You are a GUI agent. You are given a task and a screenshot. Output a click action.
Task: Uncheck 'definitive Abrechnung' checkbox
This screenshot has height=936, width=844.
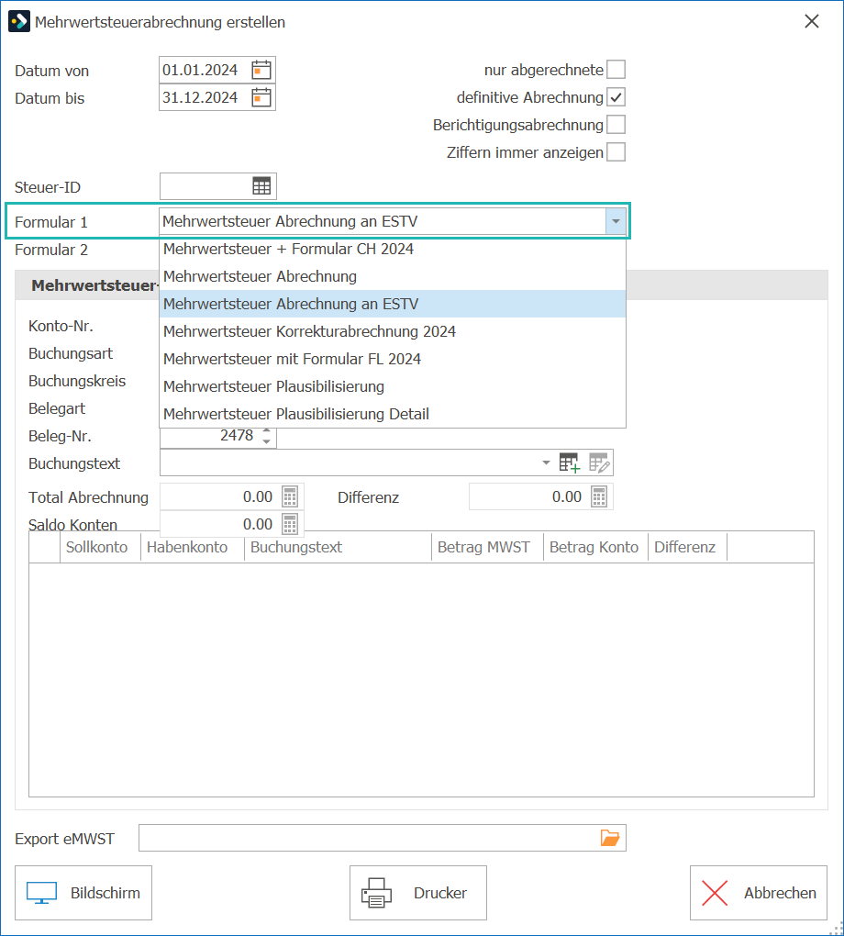click(x=616, y=96)
